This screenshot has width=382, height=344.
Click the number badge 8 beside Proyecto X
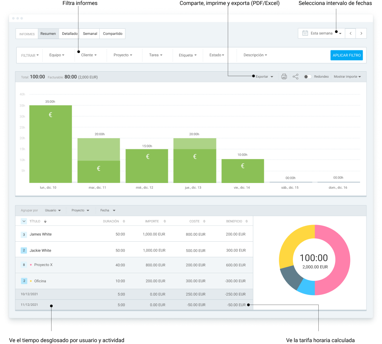pos(24,265)
